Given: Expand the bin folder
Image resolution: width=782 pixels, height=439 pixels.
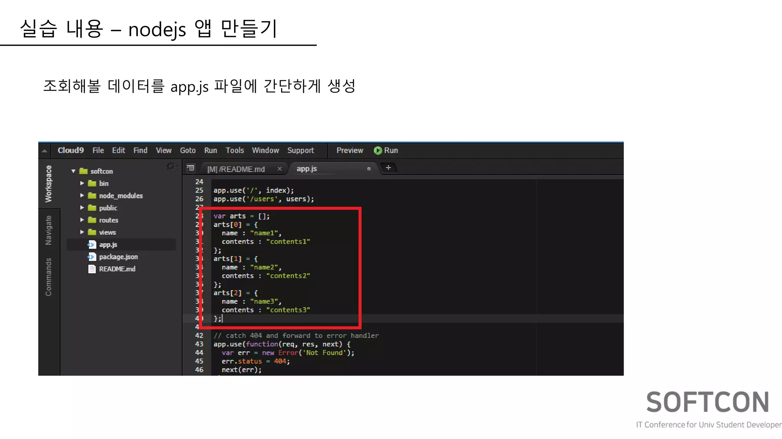Looking at the screenshot, I should click(82, 183).
